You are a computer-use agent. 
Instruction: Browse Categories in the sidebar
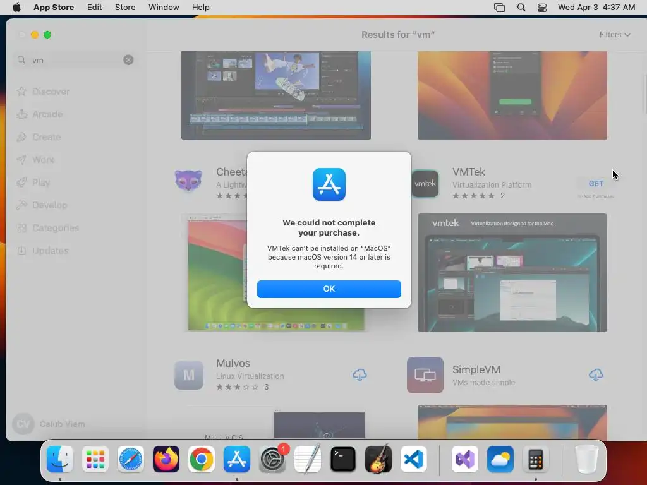click(x=47, y=227)
